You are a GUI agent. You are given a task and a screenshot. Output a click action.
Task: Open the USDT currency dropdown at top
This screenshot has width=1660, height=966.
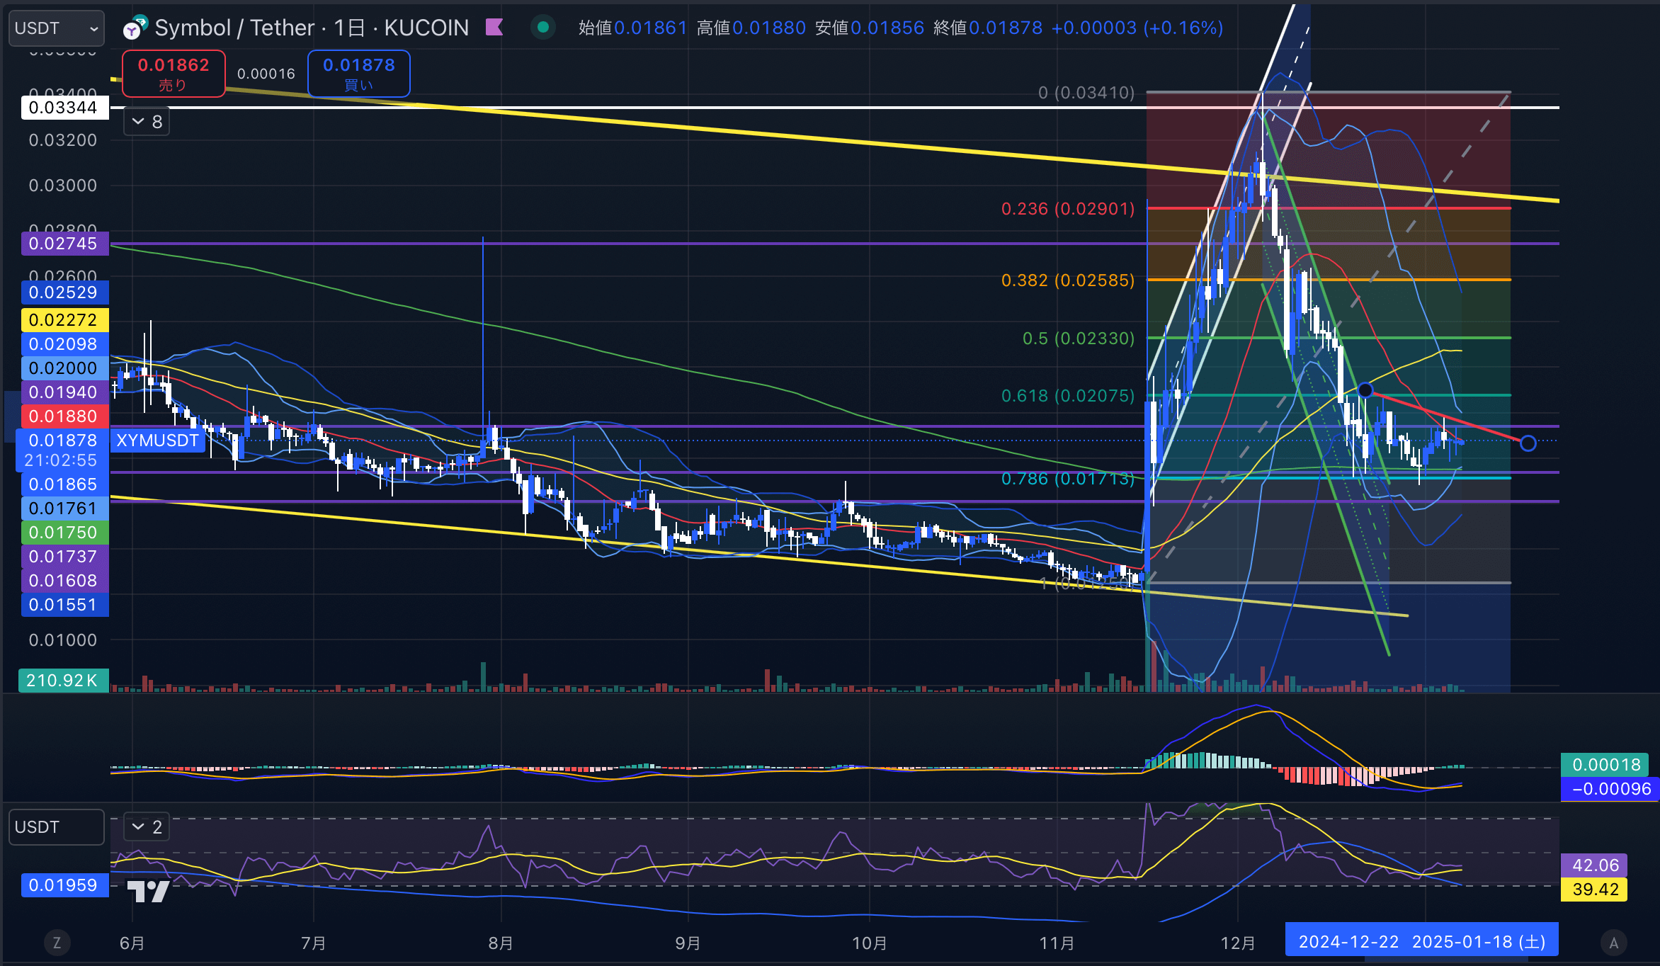tap(56, 28)
